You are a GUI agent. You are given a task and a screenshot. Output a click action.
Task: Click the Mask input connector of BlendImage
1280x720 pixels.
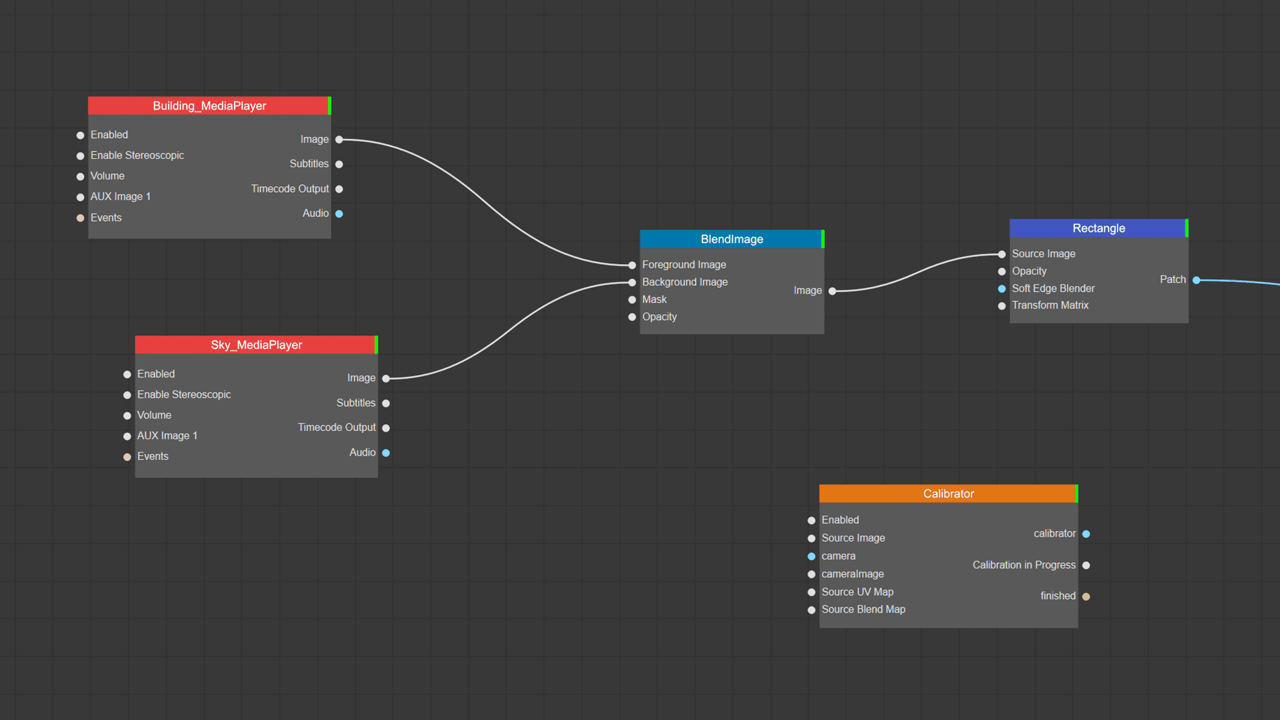coord(632,299)
